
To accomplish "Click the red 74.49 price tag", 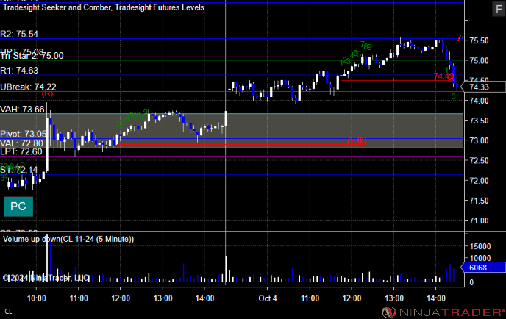I will click(x=443, y=76).
